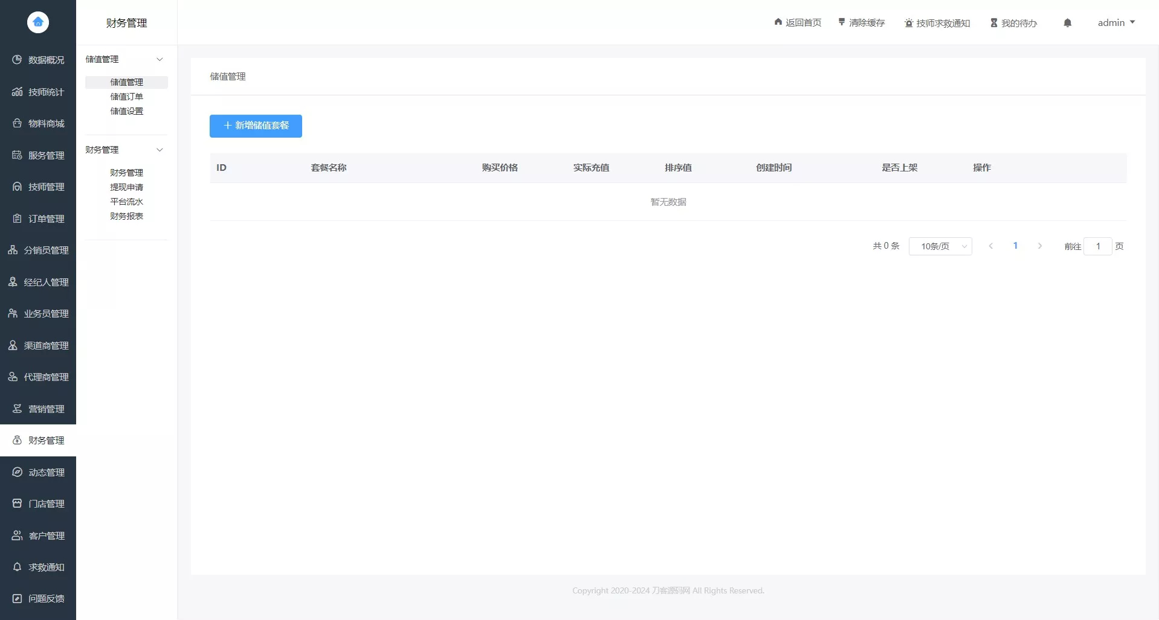Click the 数据概况 pie chart icon

tap(17, 60)
